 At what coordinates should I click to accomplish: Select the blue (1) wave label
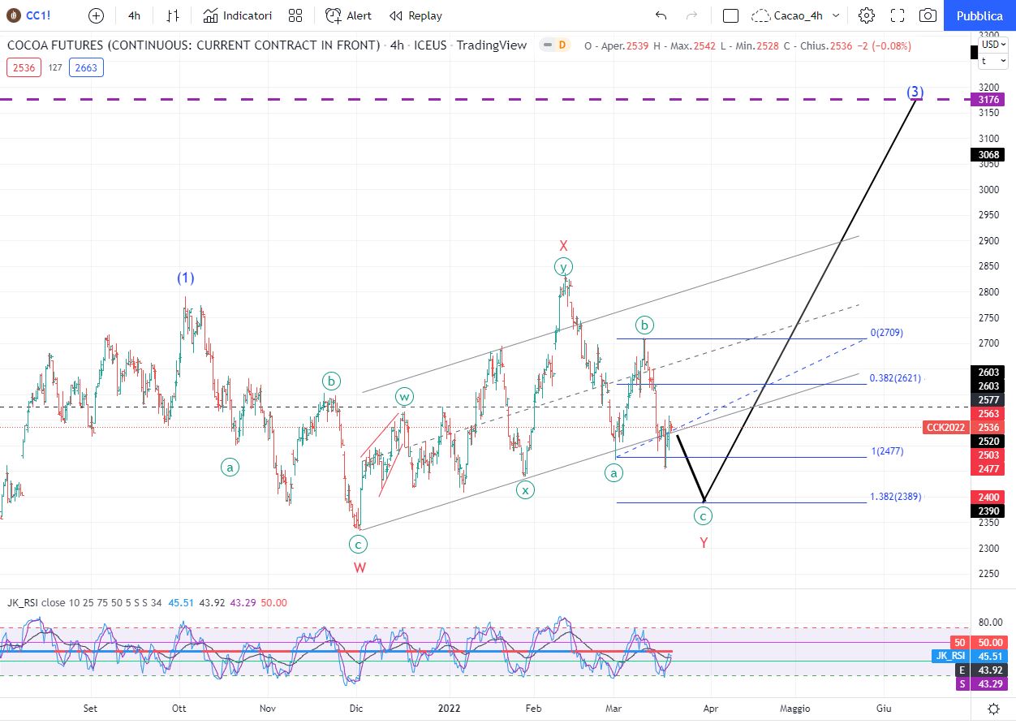click(x=186, y=278)
